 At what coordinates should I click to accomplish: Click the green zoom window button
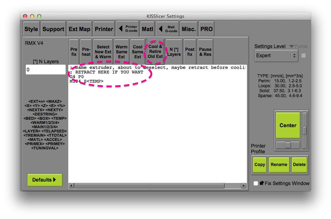click(x=39, y=16)
